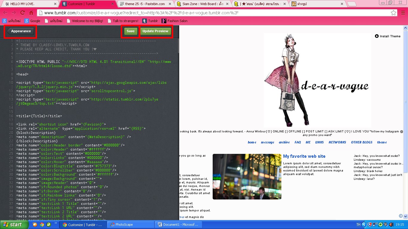This screenshot has width=408, height=229.
Task: Click the code editor vertical scrollbar
Action: click(x=178, y=46)
